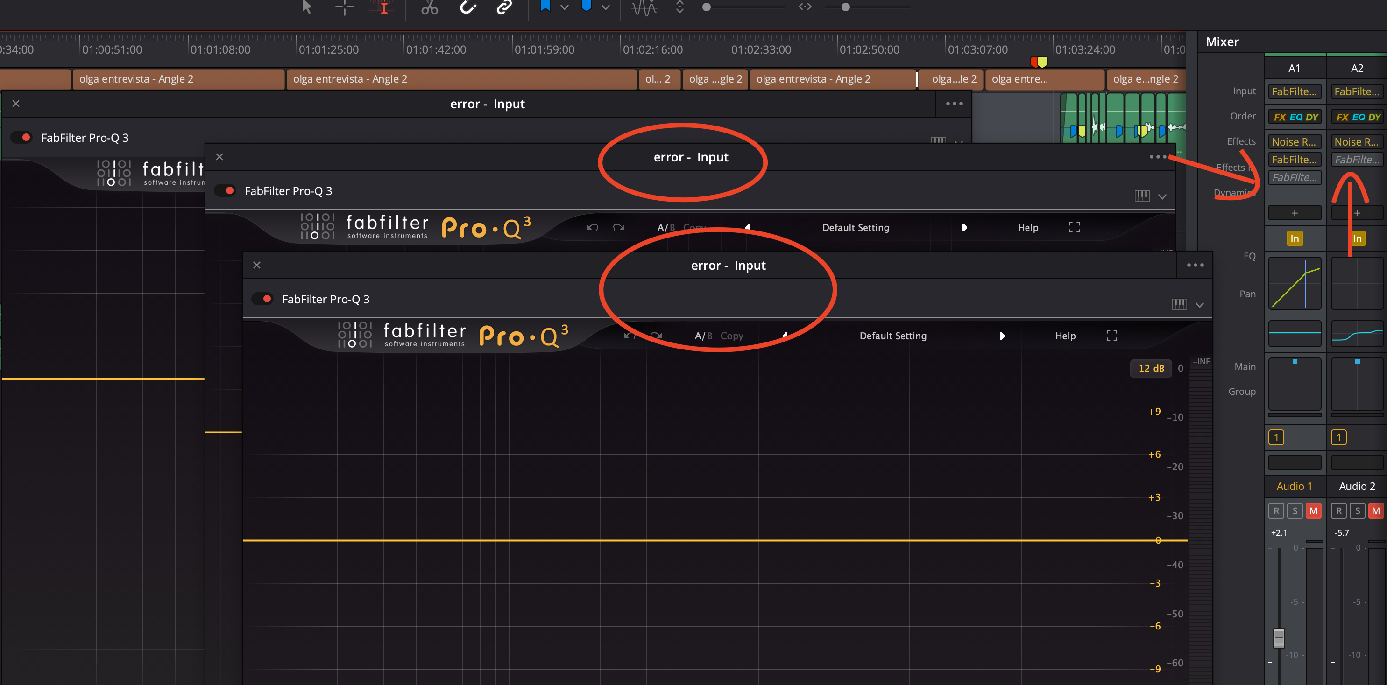Screen dimensions: 1387x685
Task: Arm record on Audio 1
Action: (1276, 510)
